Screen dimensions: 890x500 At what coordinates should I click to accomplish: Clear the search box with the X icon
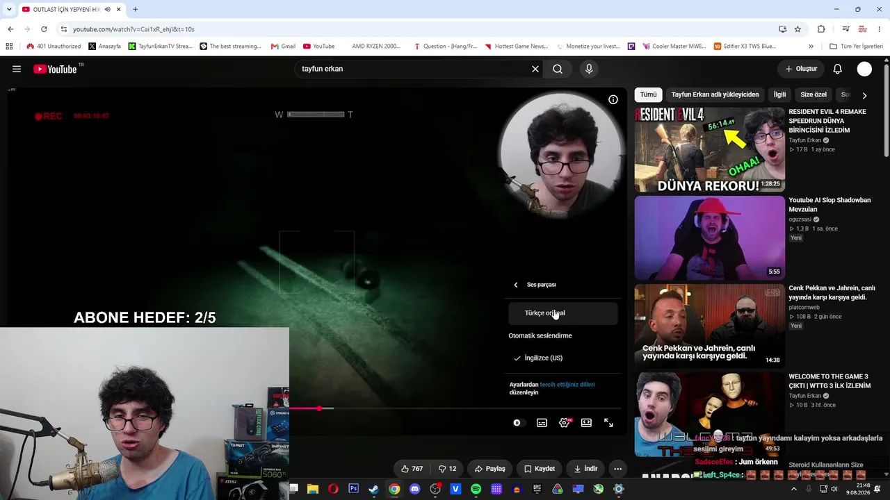coord(535,69)
